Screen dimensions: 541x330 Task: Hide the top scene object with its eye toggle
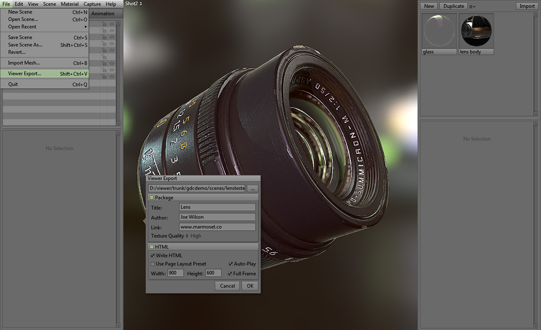coord(112,24)
